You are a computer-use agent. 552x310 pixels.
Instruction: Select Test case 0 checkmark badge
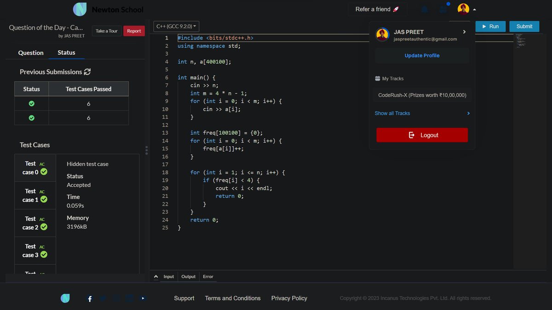click(44, 172)
